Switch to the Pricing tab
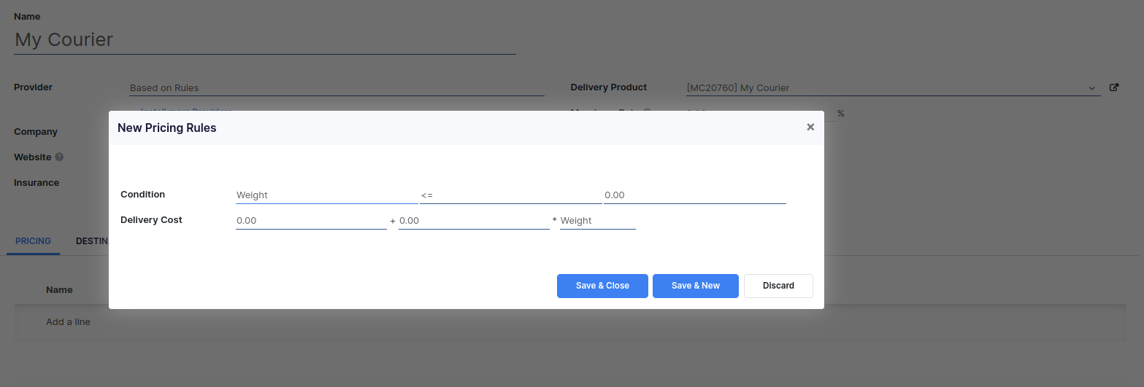 [x=33, y=241]
